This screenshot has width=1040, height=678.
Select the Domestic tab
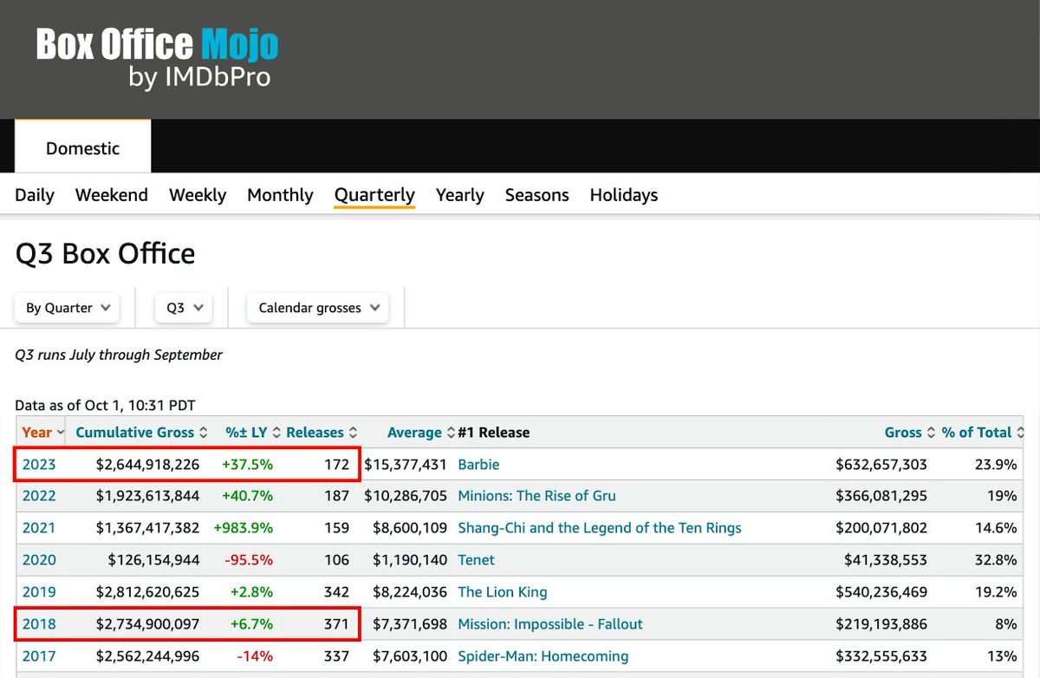(82, 147)
